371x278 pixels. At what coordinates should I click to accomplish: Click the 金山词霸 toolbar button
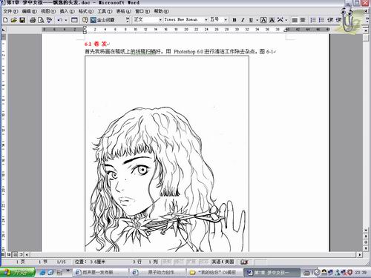[102, 20]
